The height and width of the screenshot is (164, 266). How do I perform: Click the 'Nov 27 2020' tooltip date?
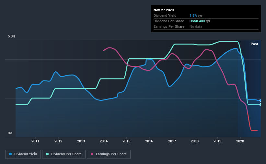pyautogui.click(x=164, y=10)
